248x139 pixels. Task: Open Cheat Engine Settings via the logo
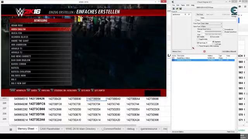234,11
